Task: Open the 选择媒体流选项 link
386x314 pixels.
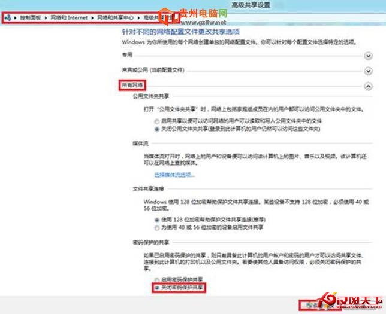Action: tap(174, 175)
